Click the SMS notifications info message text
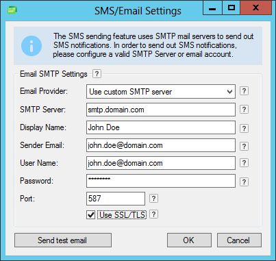 click(153, 45)
